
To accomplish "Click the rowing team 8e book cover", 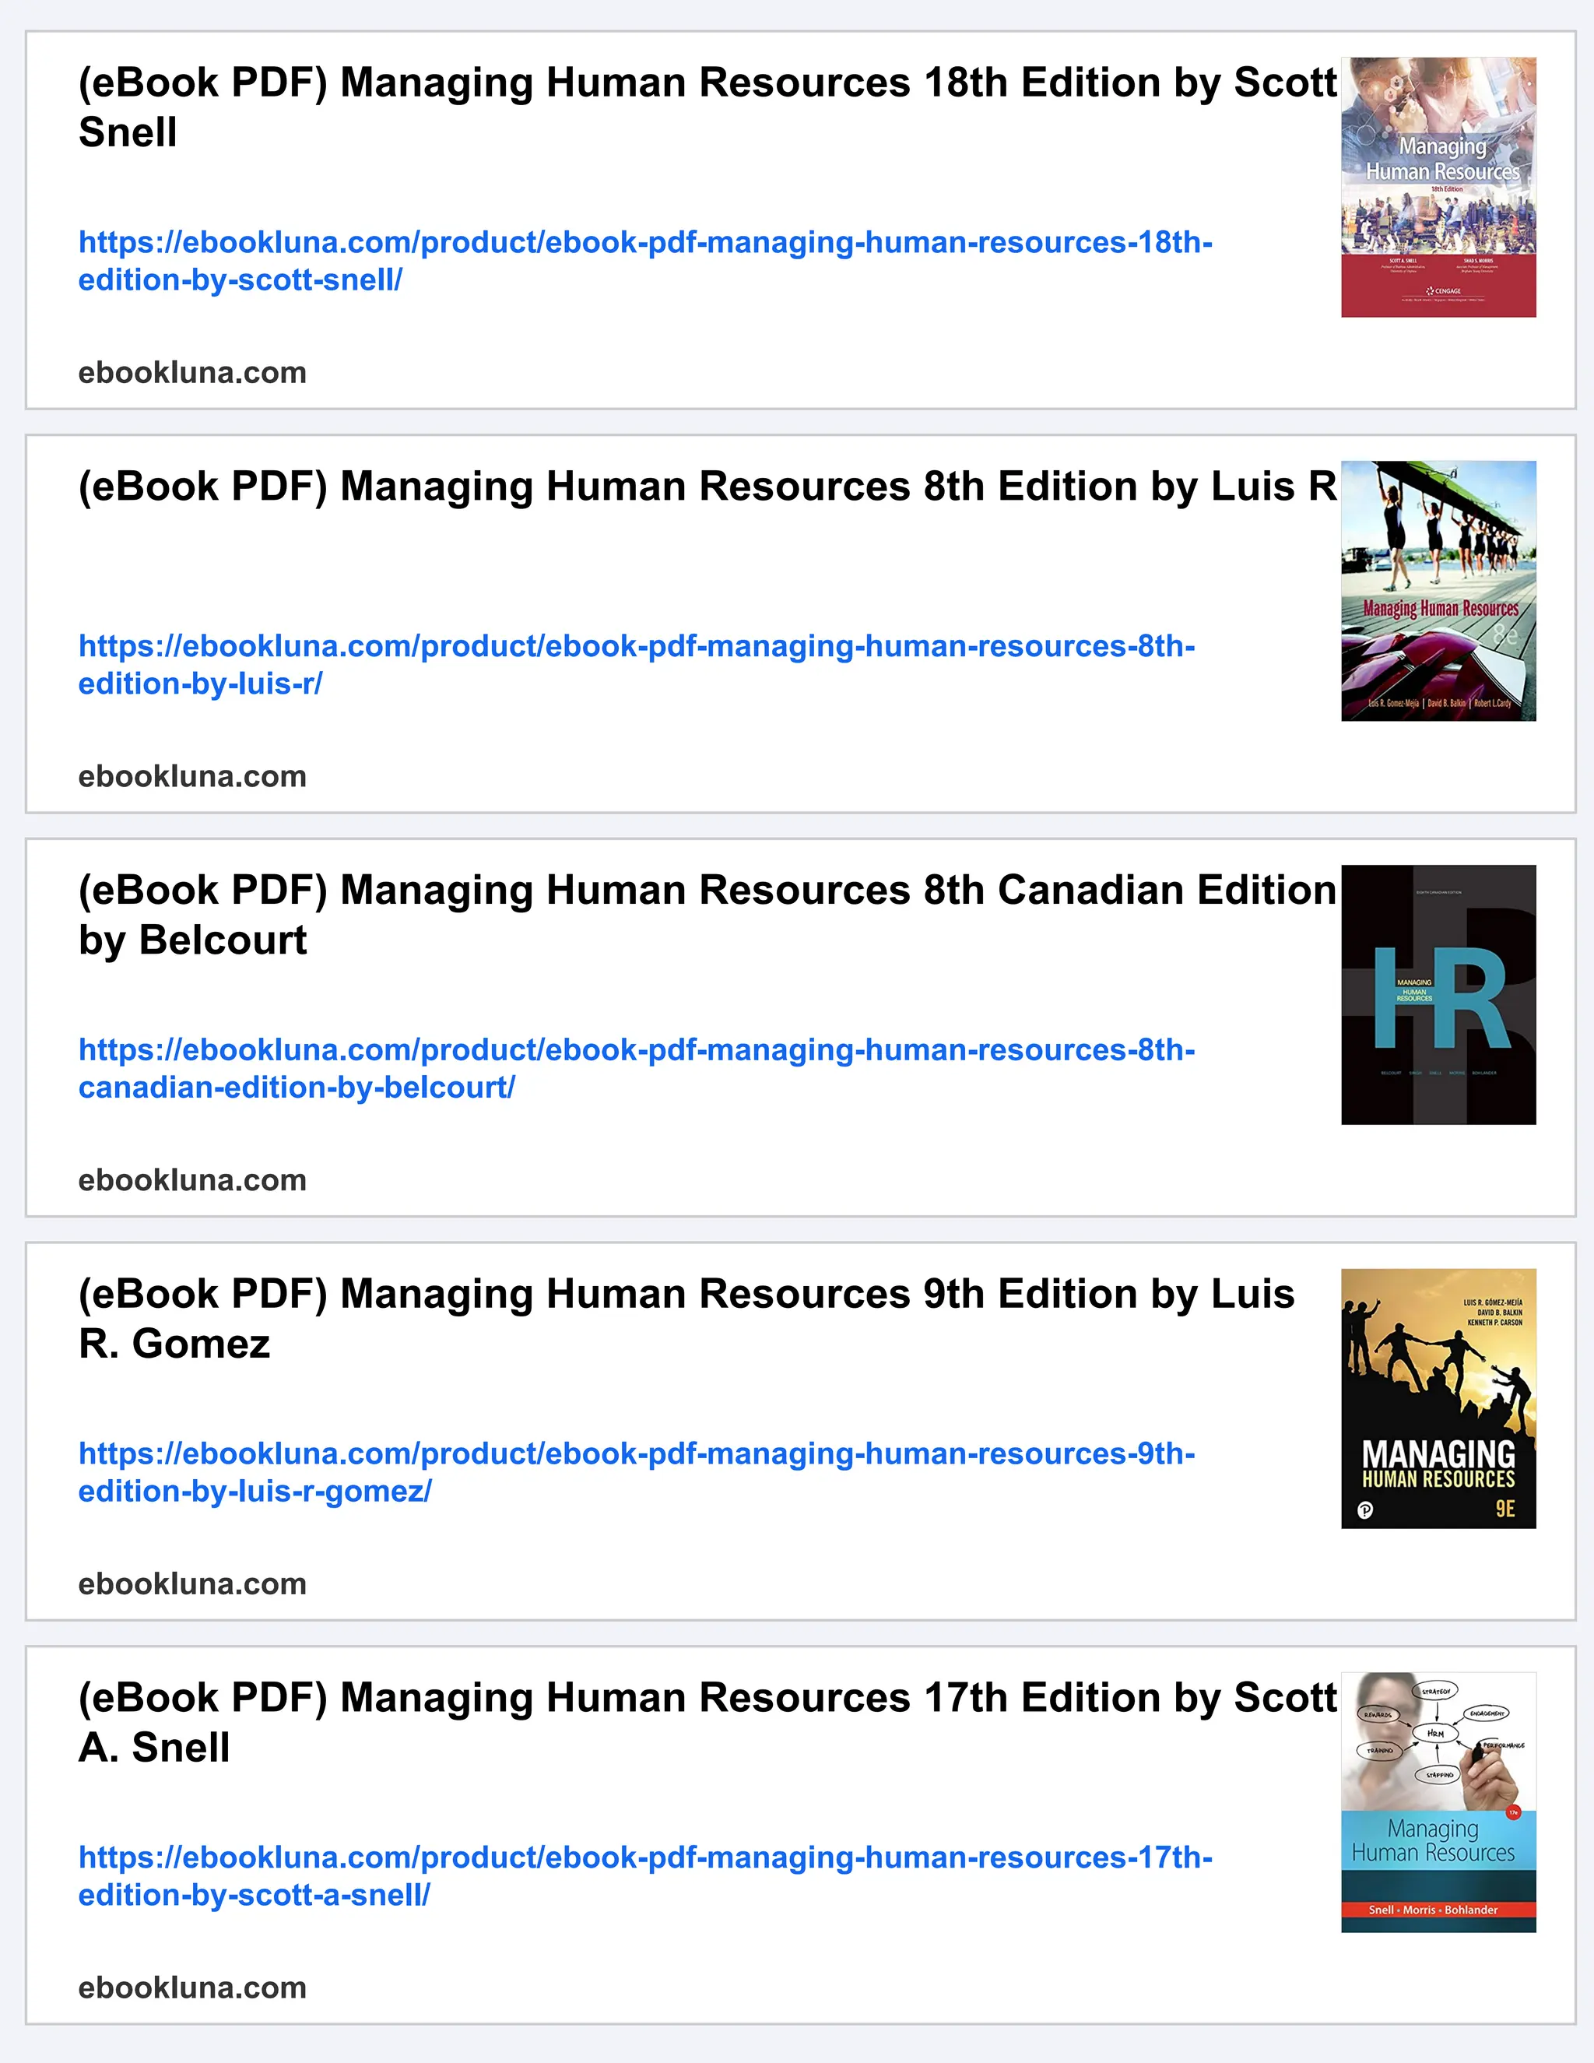I will tap(1438, 590).
